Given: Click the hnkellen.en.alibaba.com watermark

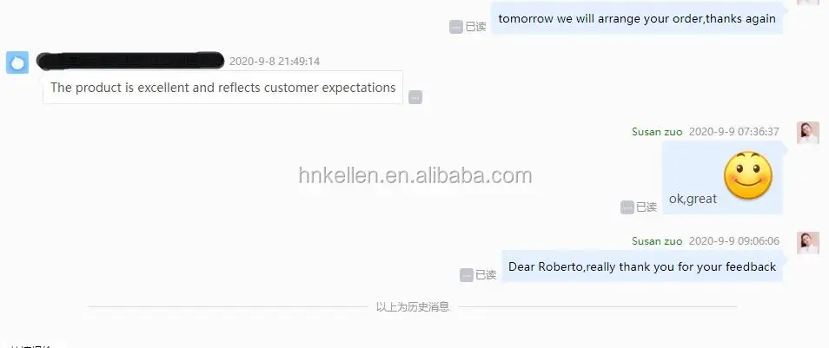Looking at the screenshot, I should (x=415, y=175).
